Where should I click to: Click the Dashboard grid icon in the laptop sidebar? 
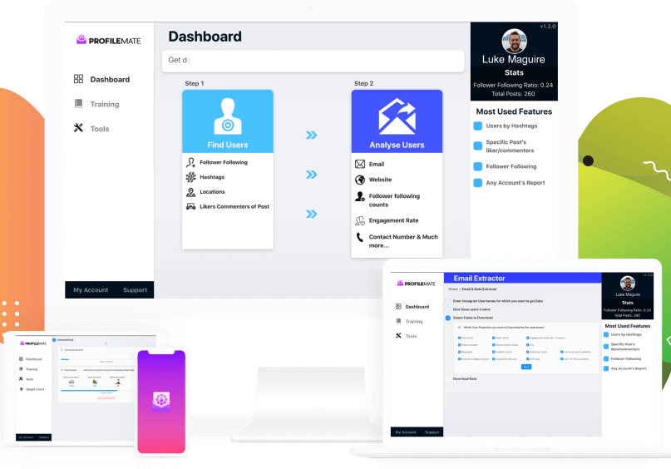click(398, 306)
